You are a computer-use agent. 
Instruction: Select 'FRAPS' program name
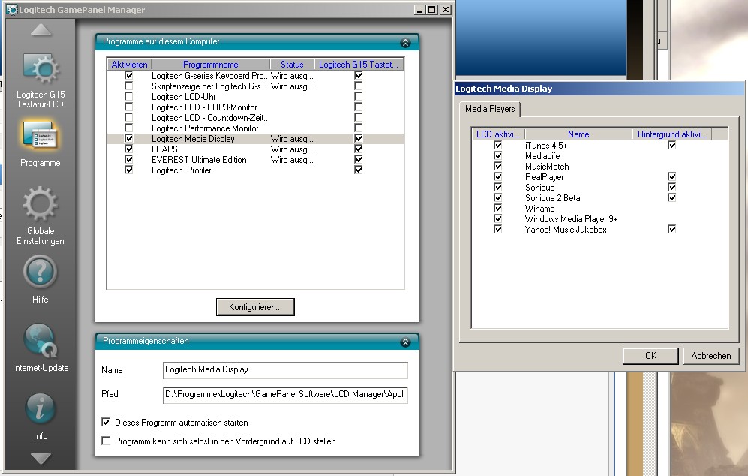[164, 149]
